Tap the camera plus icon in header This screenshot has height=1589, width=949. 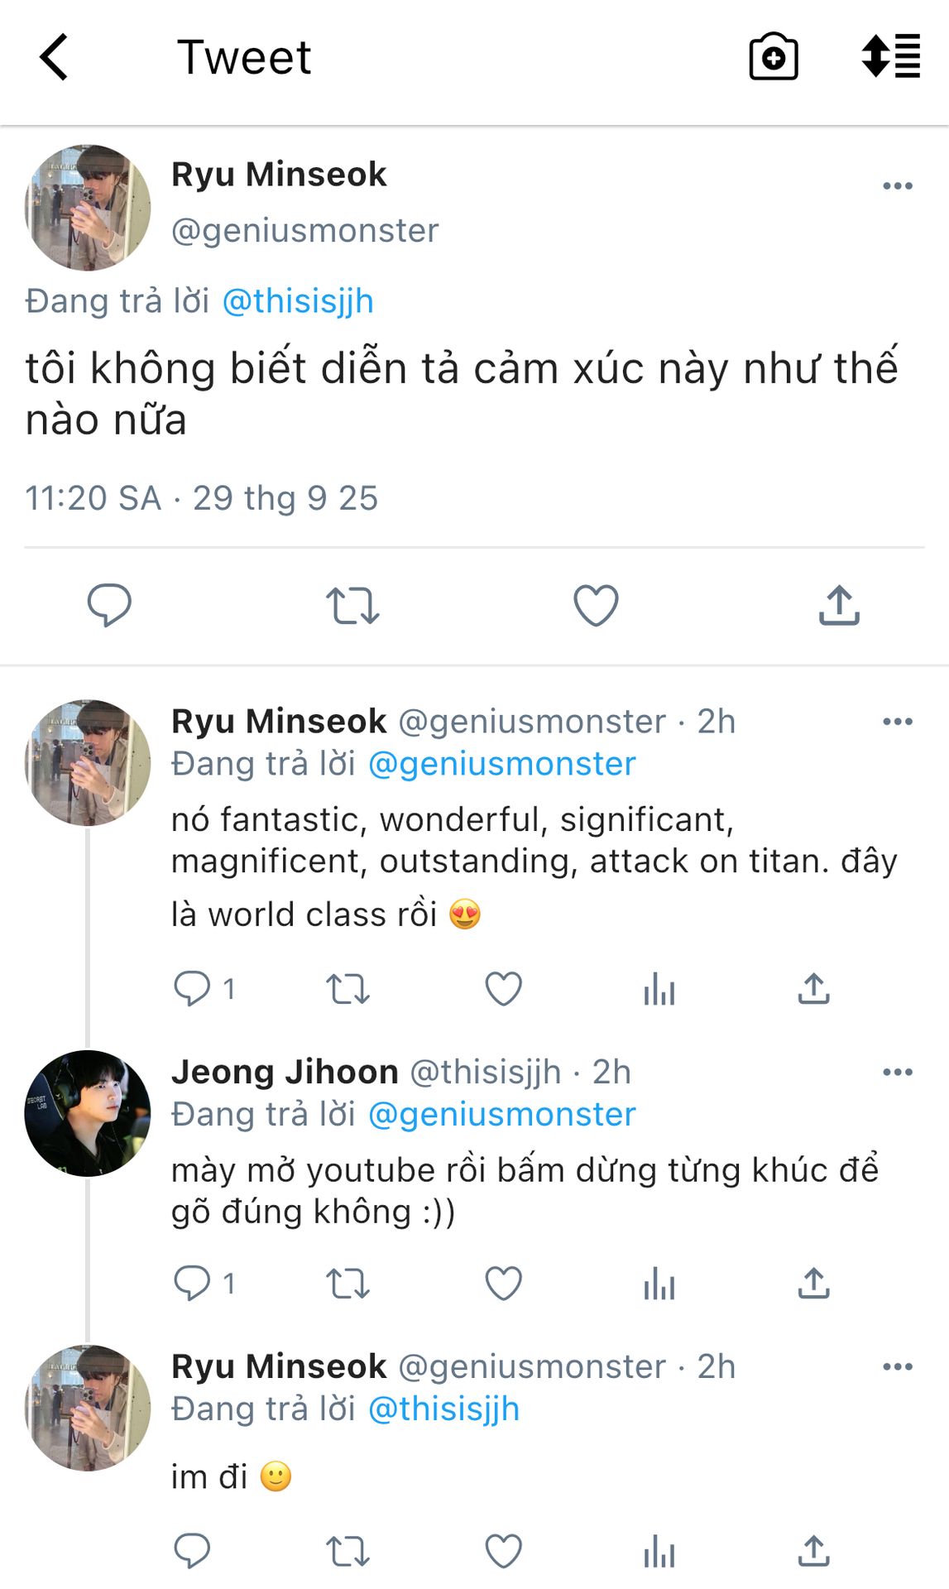click(x=773, y=57)
